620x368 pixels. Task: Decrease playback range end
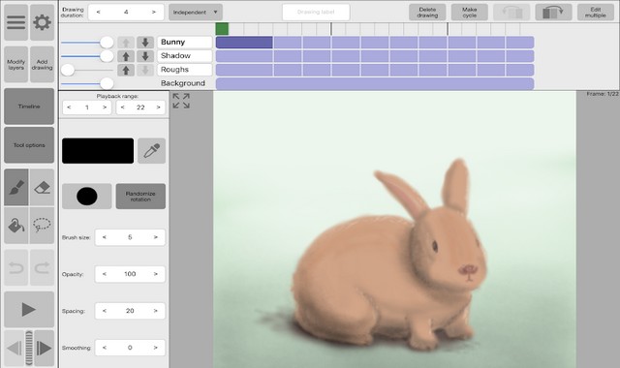(x=123, y=107)
